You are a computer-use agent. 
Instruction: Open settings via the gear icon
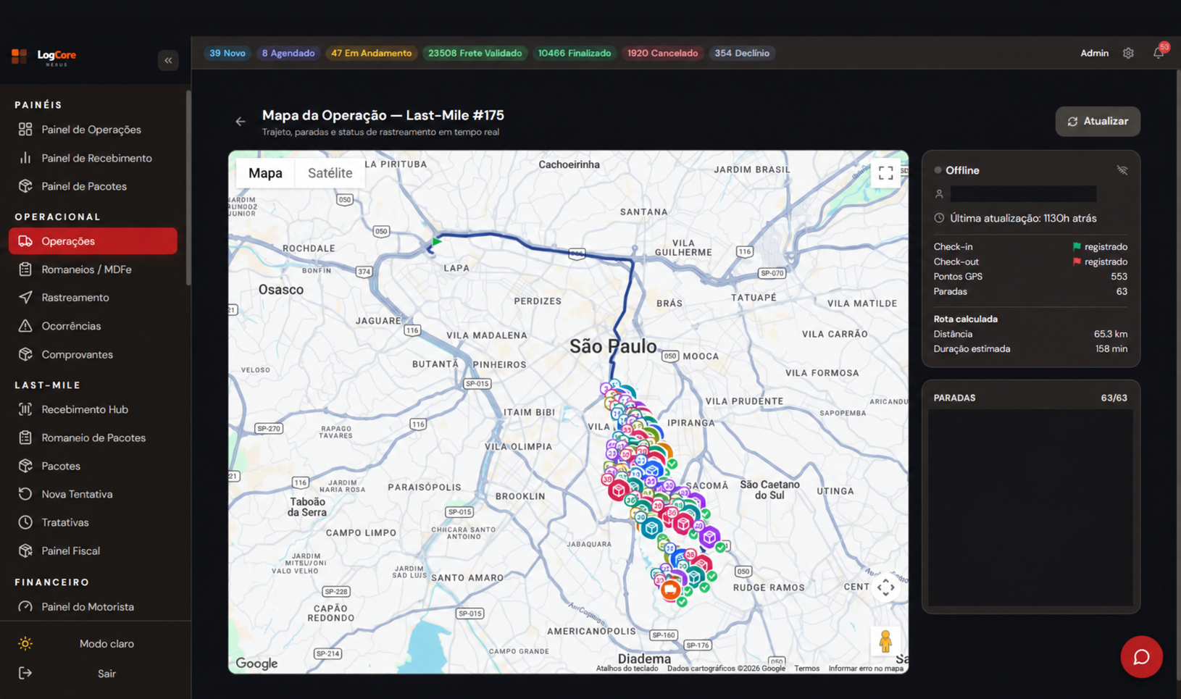(1128, 53)
